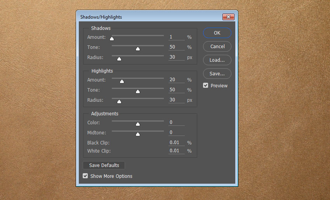Click the Shadows Amount slider handle
Screen dimensions: 330x200
click(x=112, y=38)
